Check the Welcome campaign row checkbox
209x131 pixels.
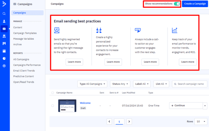[53, 106]
